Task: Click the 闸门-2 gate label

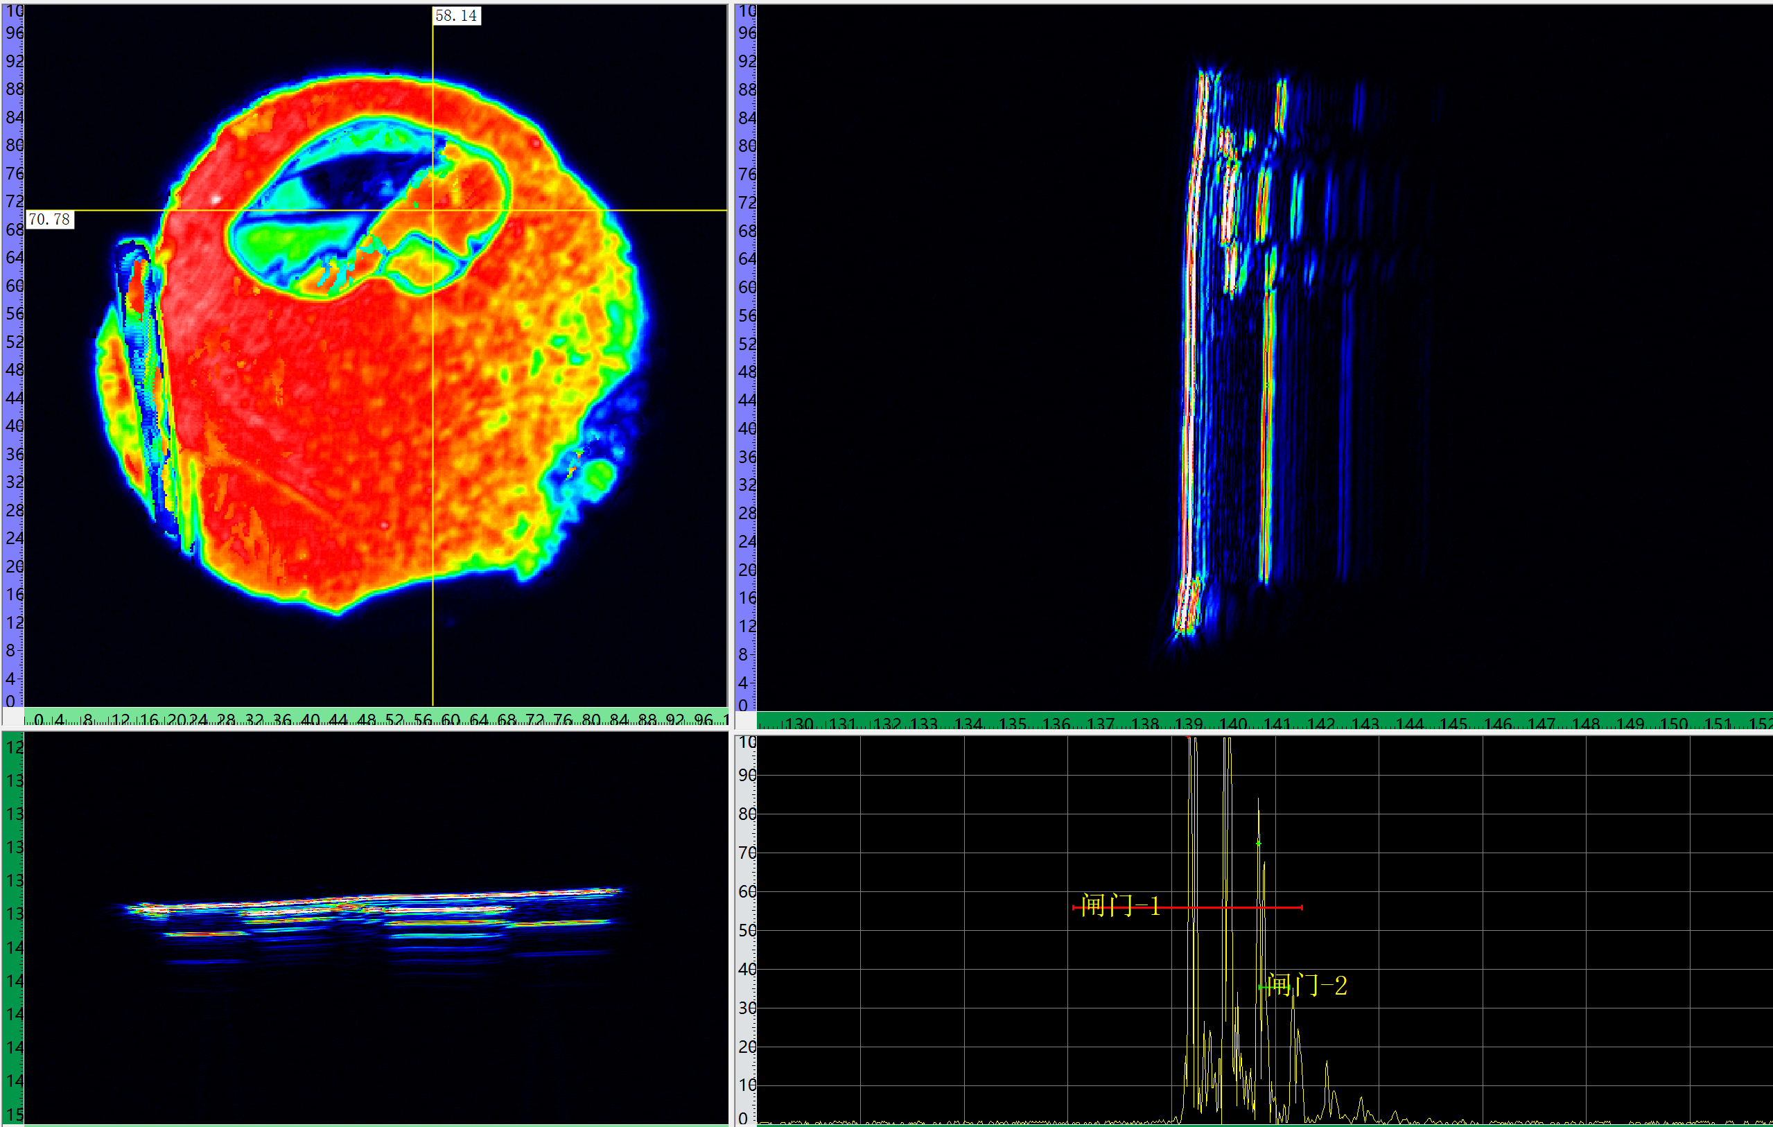Action: point(1308,985)
